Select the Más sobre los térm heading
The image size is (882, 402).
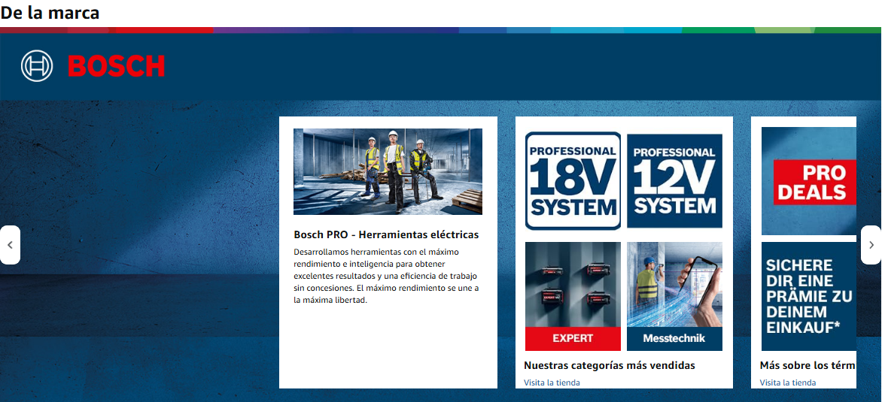[x=807, y=365]
